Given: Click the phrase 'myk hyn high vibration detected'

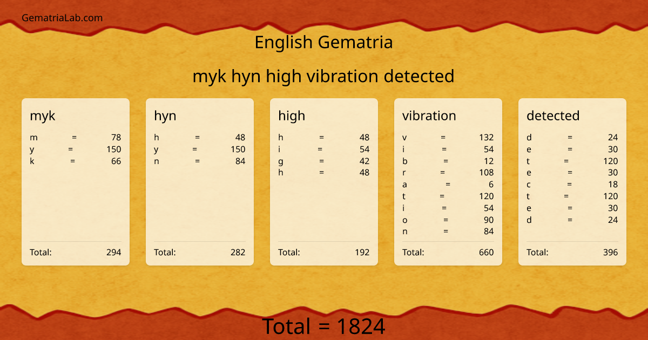Looking at the screenshot, I should coord(323,76).
